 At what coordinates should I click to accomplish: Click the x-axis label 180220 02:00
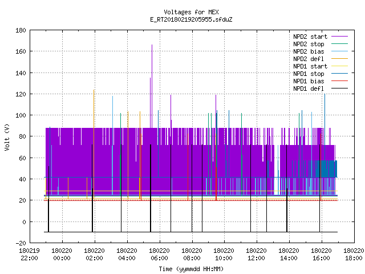[94, 255]
